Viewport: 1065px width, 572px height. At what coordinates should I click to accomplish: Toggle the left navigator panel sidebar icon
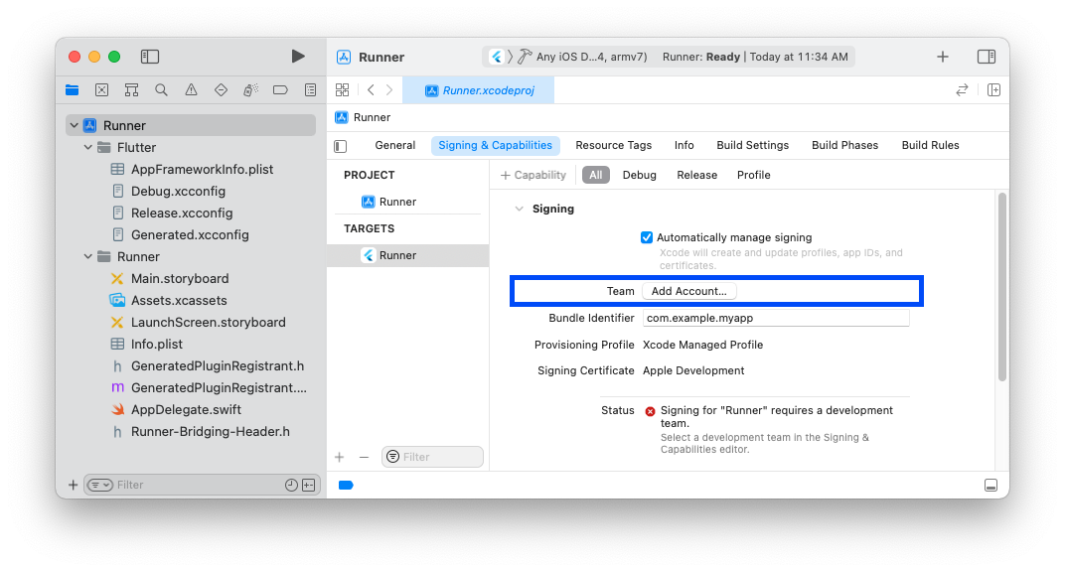coord(150,57)
